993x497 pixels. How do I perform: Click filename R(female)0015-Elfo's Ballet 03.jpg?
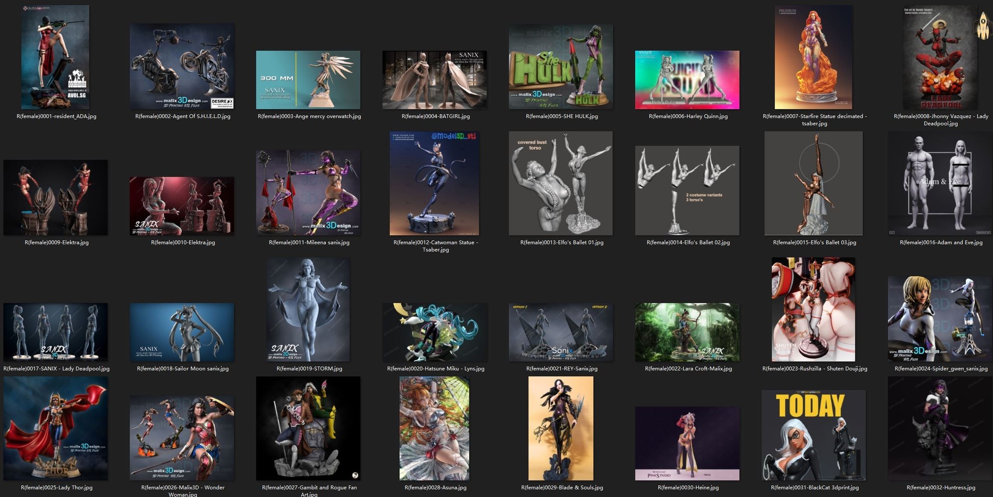click(815, 242)
